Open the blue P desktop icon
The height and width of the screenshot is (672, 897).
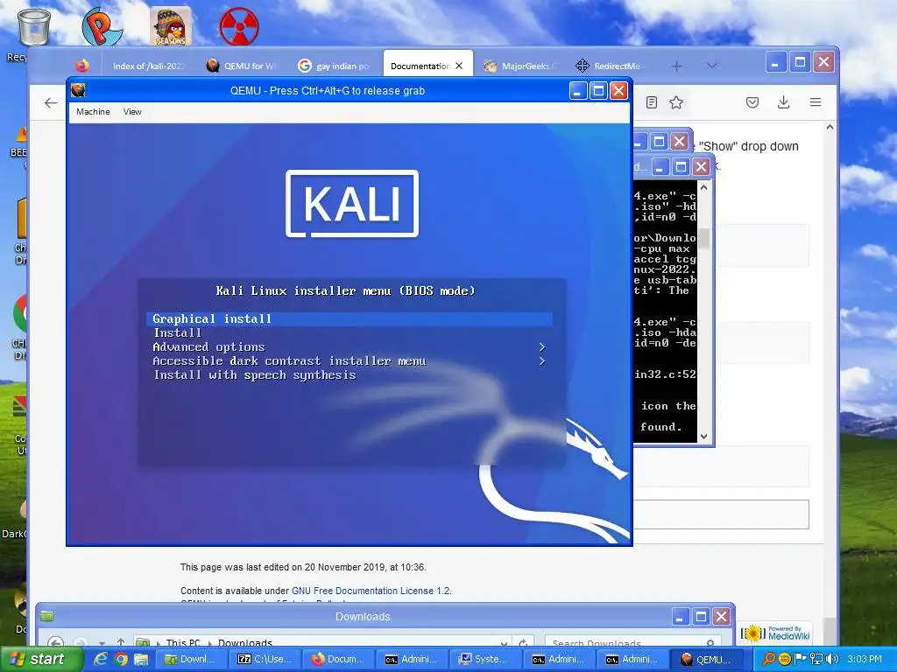tap(102, 26)
